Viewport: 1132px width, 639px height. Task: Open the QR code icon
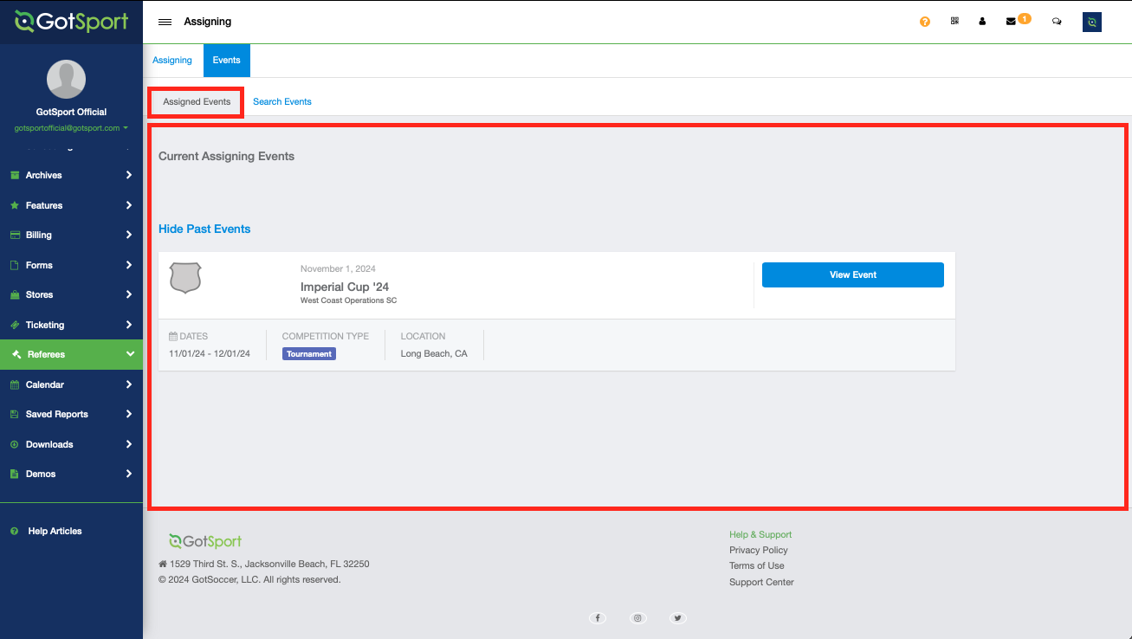pos(954,22)
